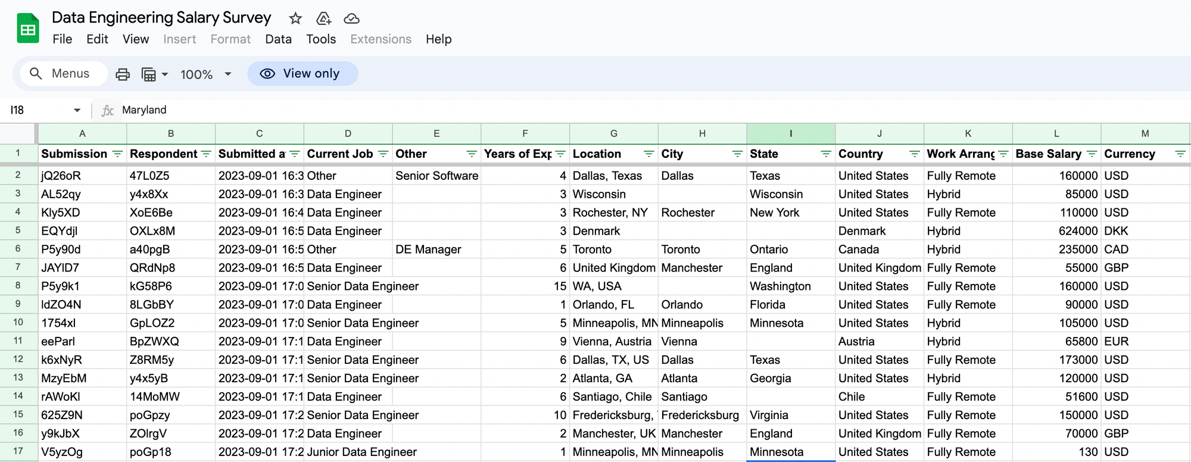The height and width of the screenshot is (462, 1191).
Task: Open the Submitted at column filter icon
Action: (x=294, y=154)
